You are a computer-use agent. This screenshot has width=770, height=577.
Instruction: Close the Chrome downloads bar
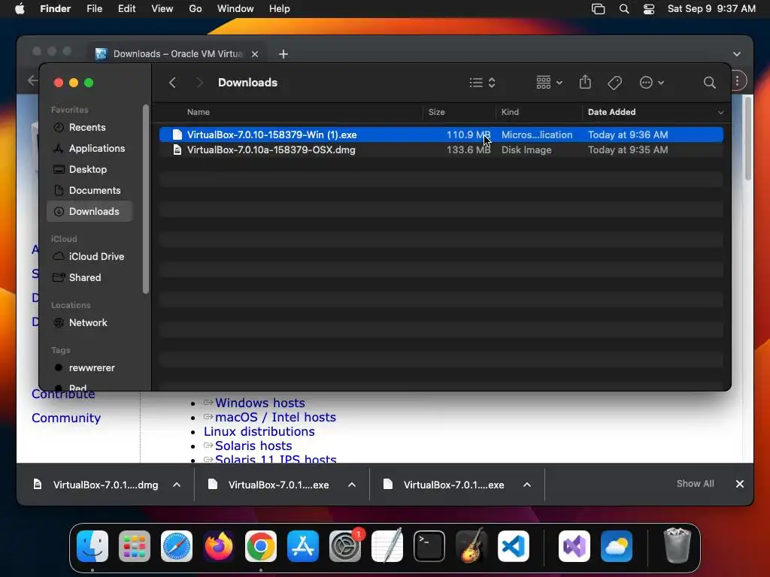coord(740,484)
